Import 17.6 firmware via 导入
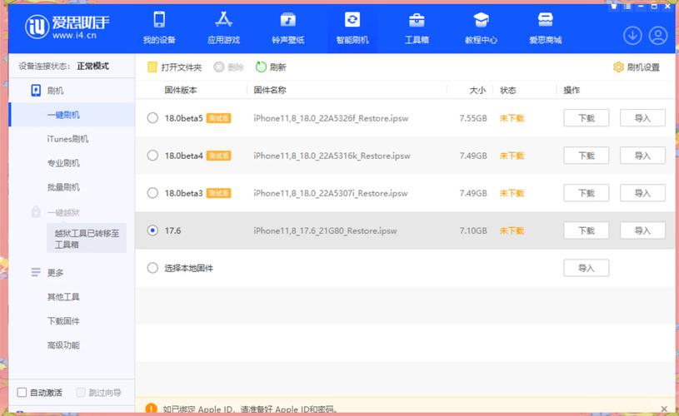The width and height of the screenshot is (679, 416). pos(642,230)
